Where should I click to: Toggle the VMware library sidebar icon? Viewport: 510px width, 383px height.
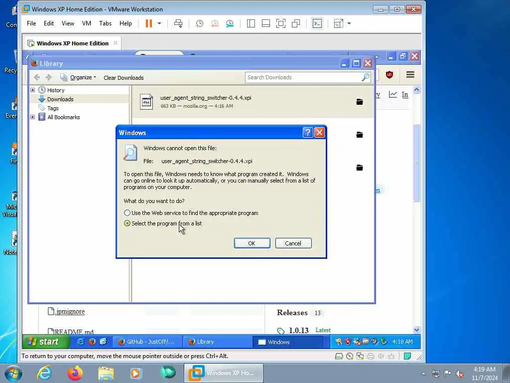point(251,23)
